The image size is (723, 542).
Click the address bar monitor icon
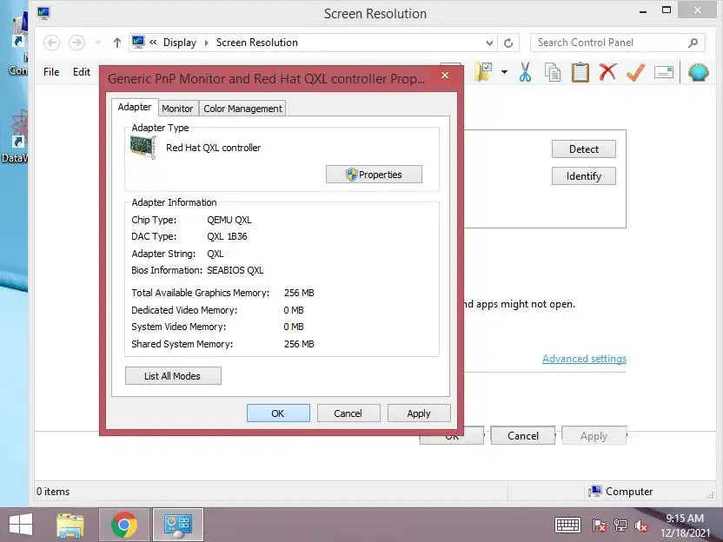[x=138, y=43]
